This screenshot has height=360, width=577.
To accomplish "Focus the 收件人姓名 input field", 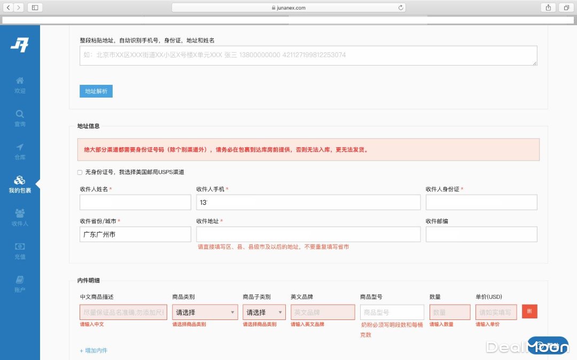I will (135, 203).
